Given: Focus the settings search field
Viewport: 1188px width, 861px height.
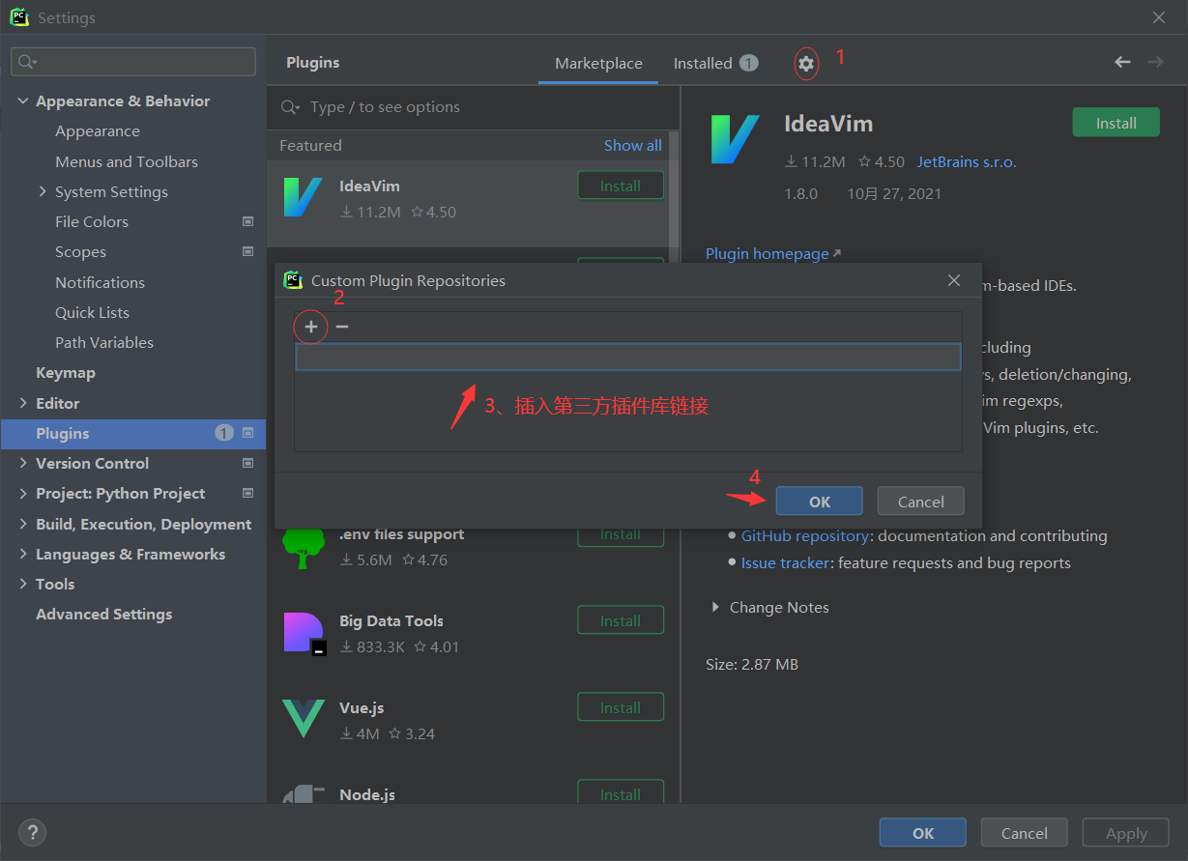Looking at the screenshot, I should [133, 62].
